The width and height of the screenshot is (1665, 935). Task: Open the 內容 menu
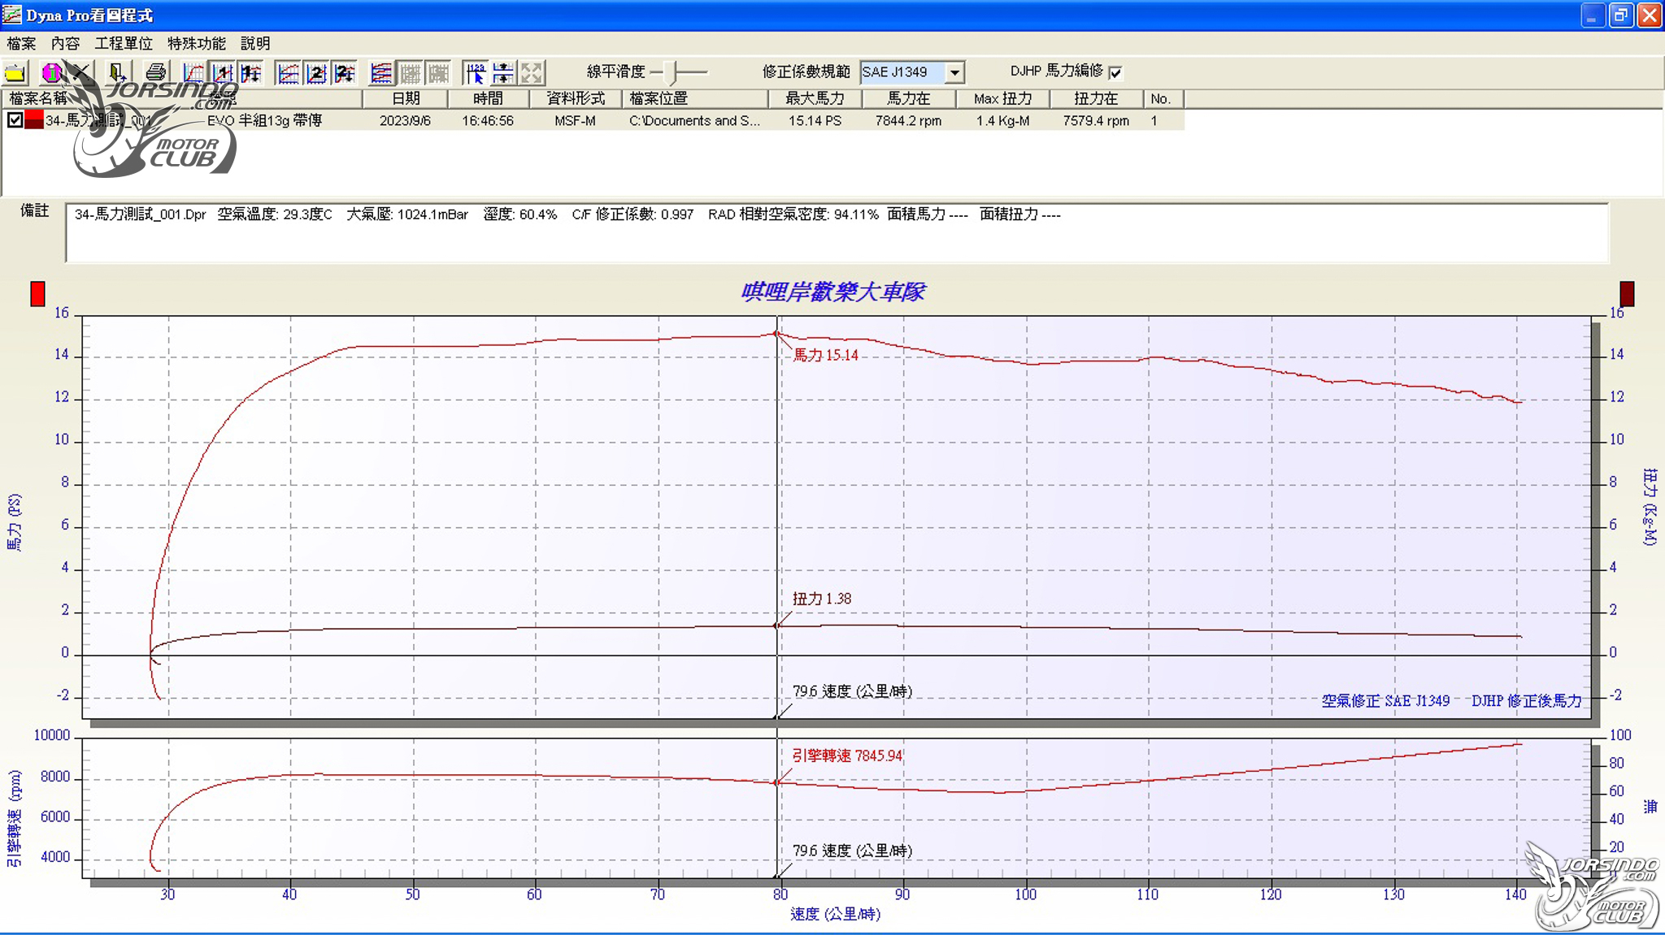tap(65, 43)
